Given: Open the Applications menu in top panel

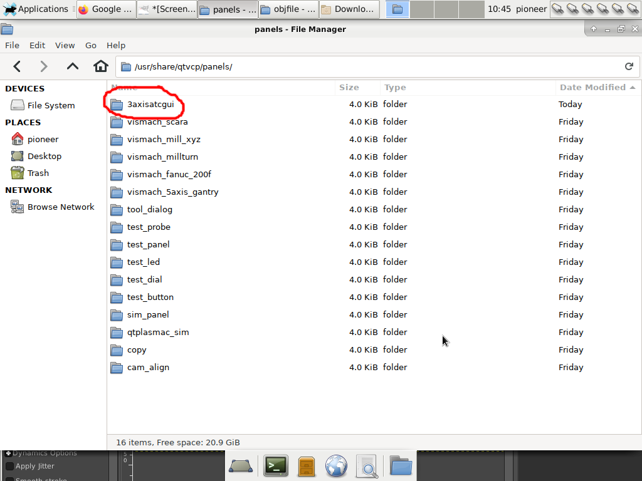Looking at the screenshot, I should pos(36,9).
